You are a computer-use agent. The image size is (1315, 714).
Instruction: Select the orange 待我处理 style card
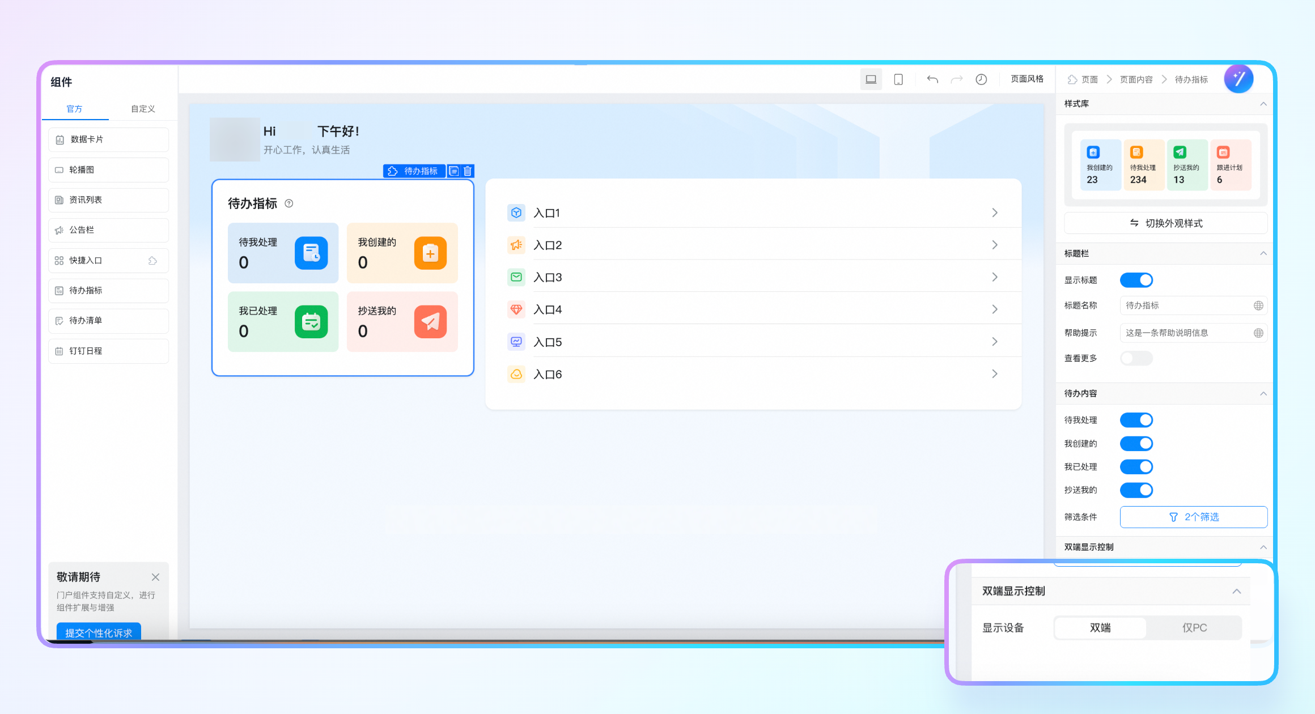pos(1143,165)
